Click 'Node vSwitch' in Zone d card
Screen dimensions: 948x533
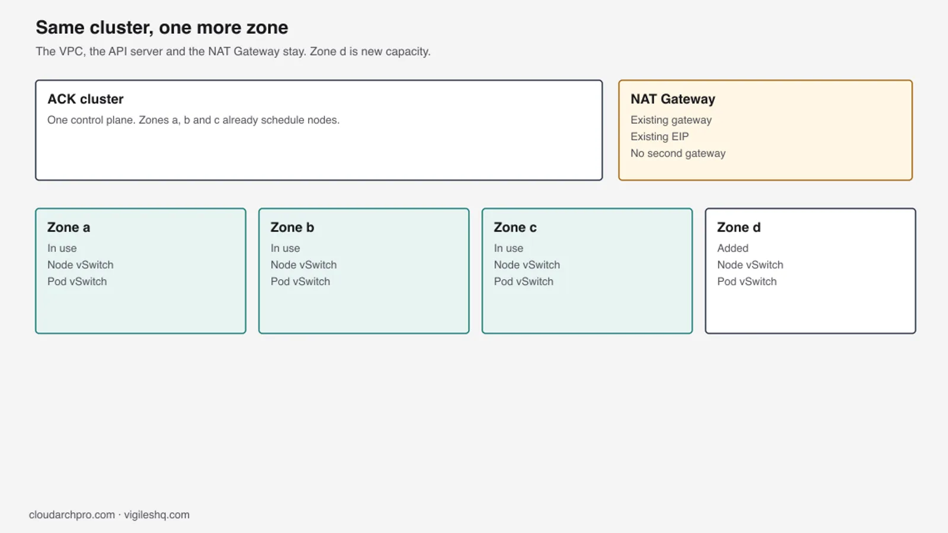click(750, 265)
